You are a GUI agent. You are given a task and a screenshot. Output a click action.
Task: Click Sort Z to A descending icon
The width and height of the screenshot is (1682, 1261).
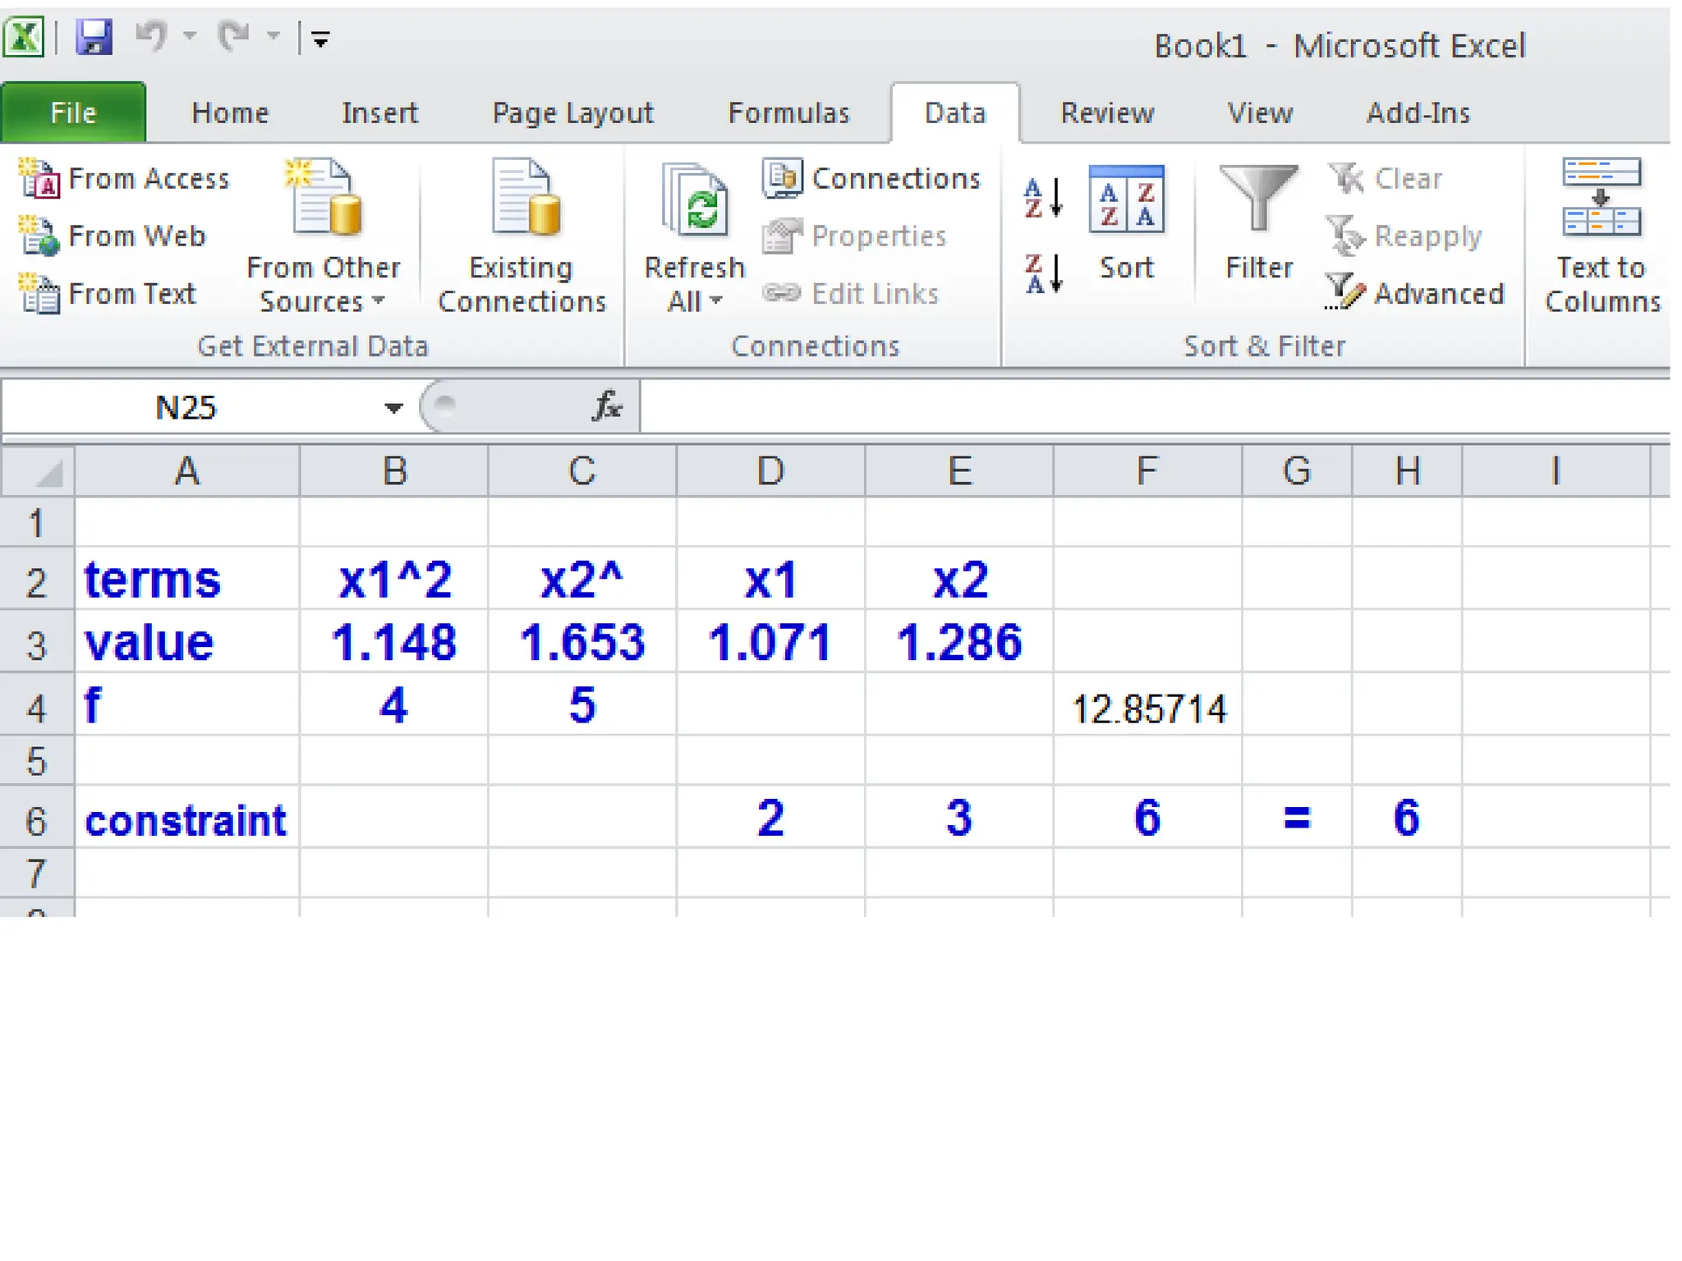click(x=1043, y=273)
